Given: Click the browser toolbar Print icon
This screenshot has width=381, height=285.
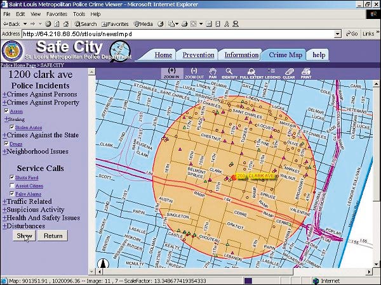Looking at the screenshot, I should 185,24.
